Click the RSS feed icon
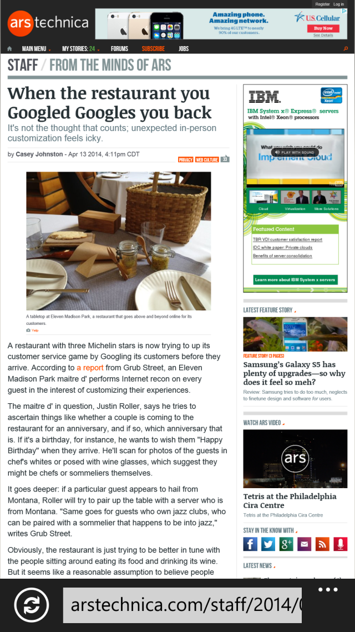Image resolution: width=355 pixels, height=632 pixels. click(x=322, y=544)
